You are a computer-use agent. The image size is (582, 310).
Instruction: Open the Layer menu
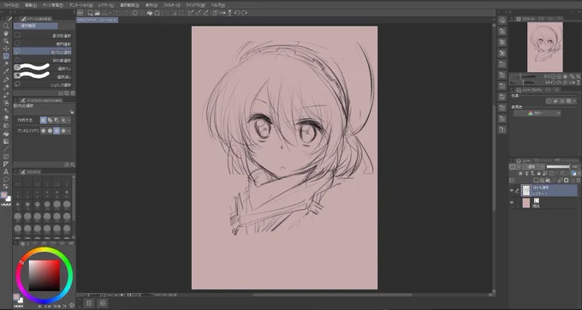[106, 5]
